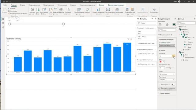Open the Центр данных OneLake icon
Image resolution: width=196 pixels, height=110 pixels.
click(x=44, y=9)
